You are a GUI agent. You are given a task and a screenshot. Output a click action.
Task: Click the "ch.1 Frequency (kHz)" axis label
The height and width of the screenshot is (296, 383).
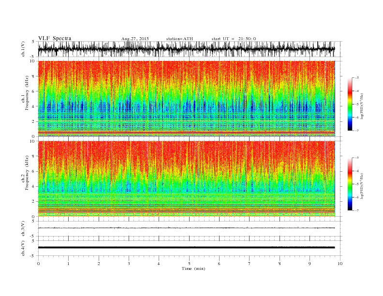point(25,93)
